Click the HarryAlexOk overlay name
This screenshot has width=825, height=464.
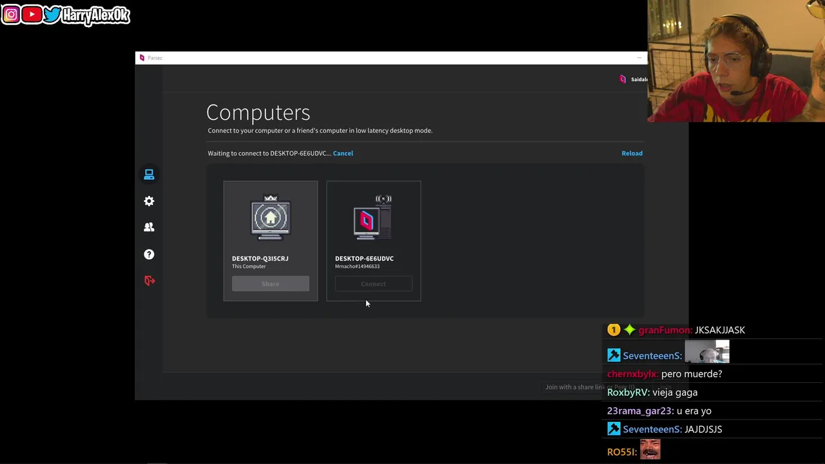(x=97, y=15)
